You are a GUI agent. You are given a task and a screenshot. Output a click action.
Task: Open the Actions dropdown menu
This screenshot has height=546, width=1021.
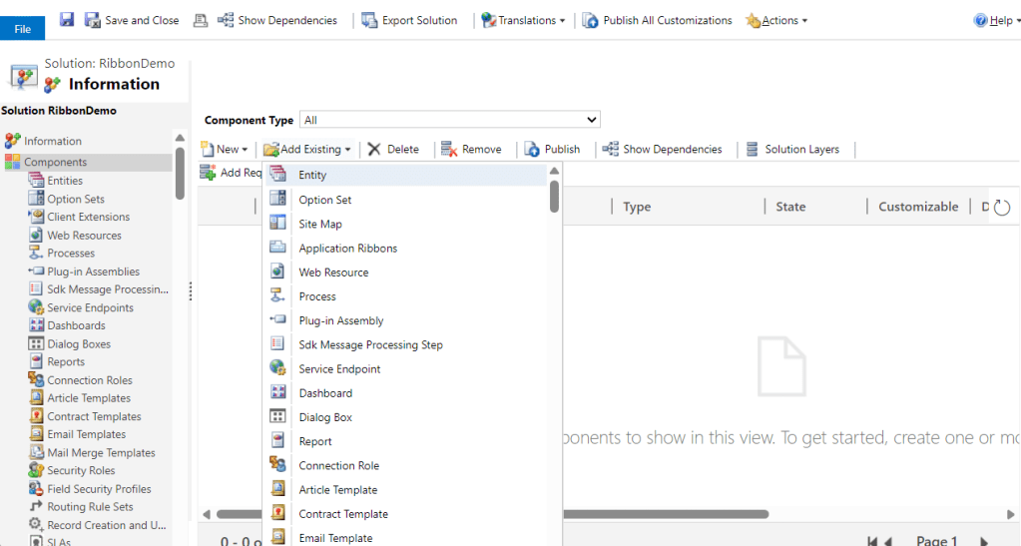(x=778, y=20)
